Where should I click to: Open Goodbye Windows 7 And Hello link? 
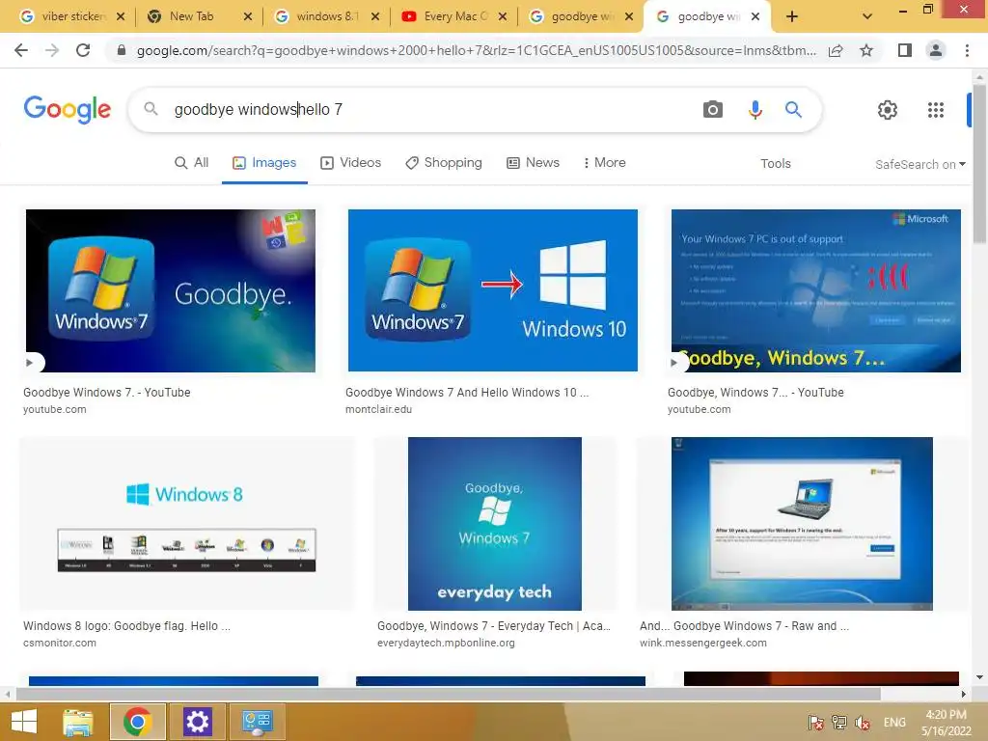pos(467,392)
